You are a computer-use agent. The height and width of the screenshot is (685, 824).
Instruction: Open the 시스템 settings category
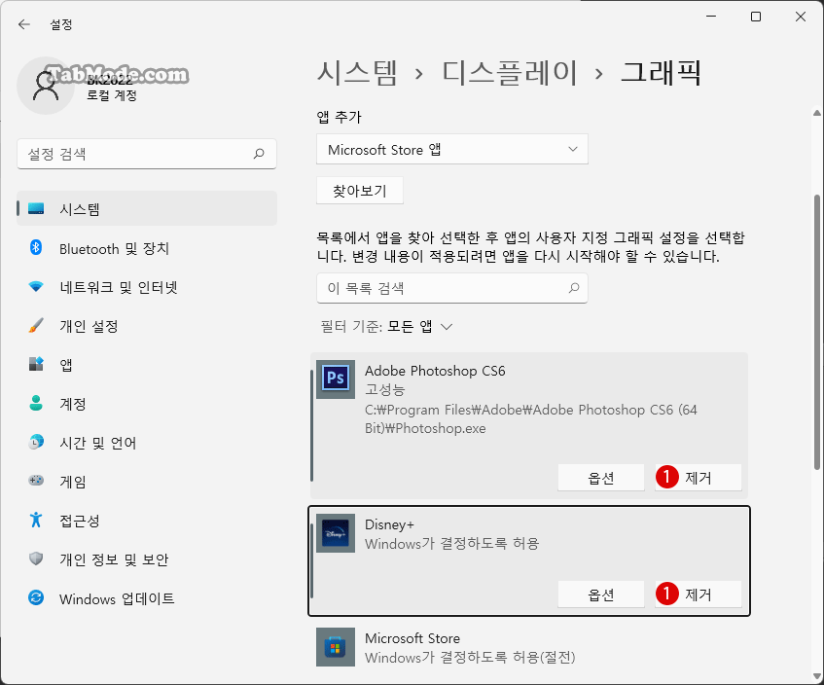147,208
